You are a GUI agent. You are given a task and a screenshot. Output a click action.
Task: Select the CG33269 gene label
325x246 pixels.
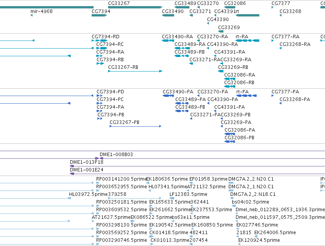[229, 28]
